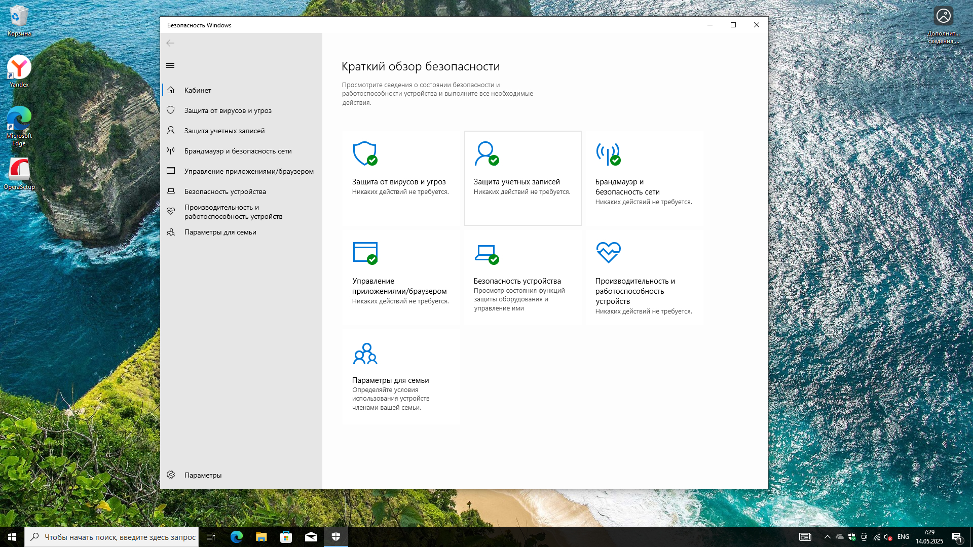
Task: Click the virus protection shield tile icon
Action: 365,153
